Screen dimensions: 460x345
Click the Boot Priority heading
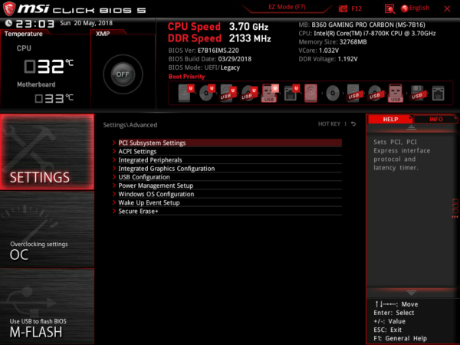coord(186,77)
